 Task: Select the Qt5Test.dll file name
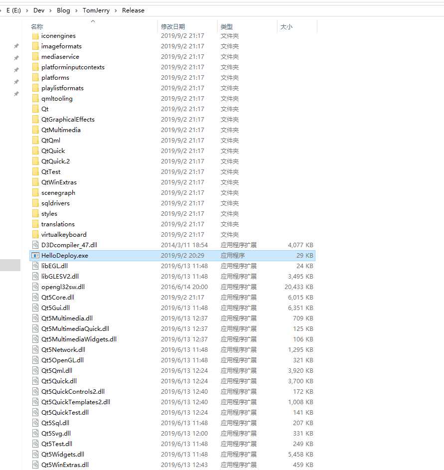(57, 444)
